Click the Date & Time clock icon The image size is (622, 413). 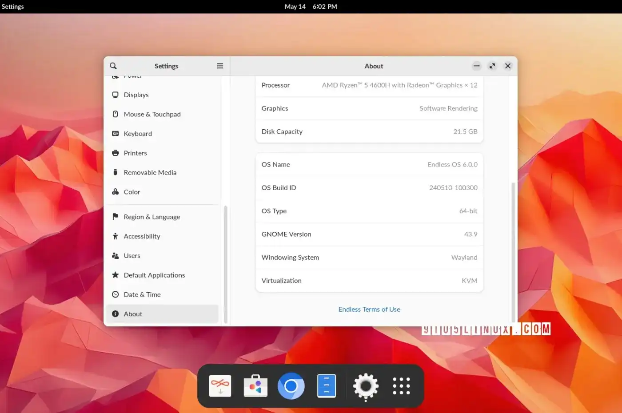tap(116, 294)
